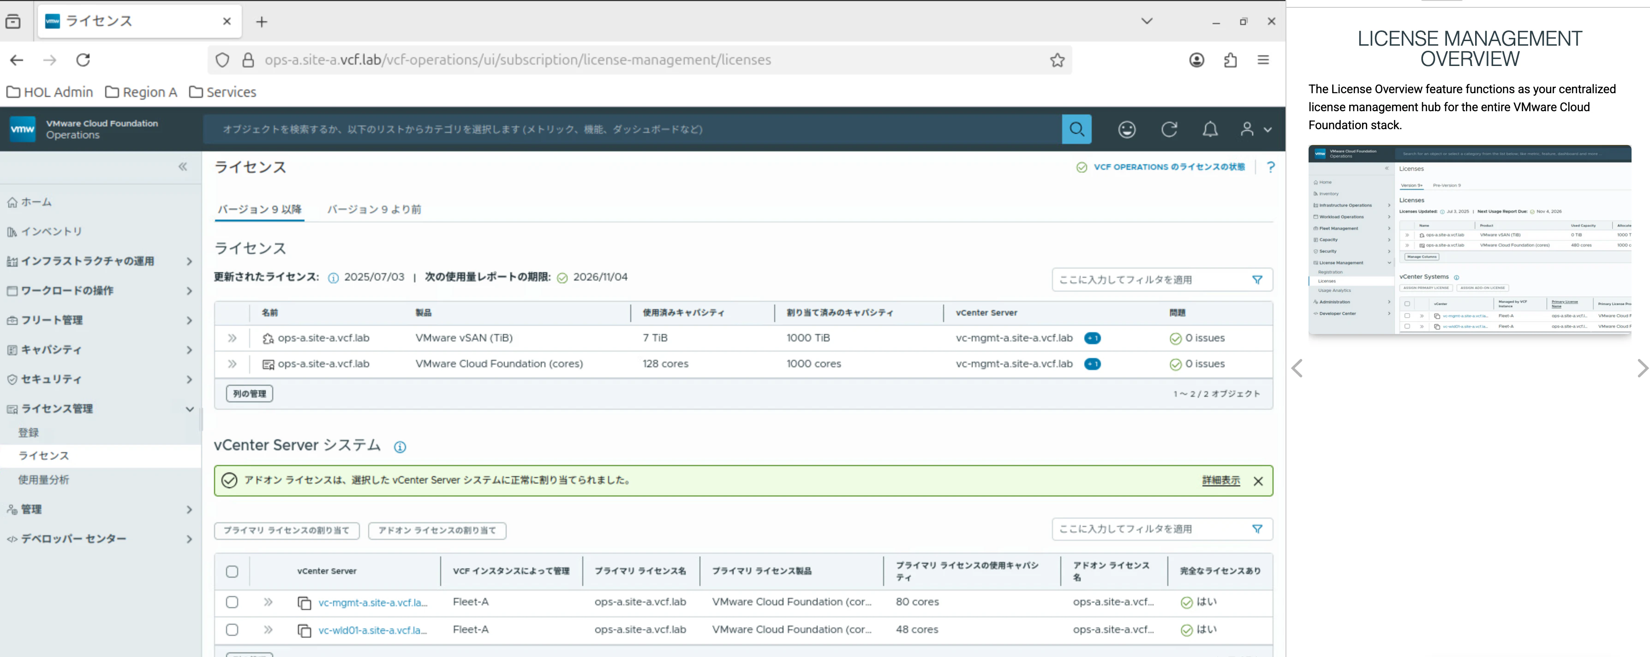Switch to バージョン 9 以降 tab
Screen dimensions: 1650x657
click(x=259, y=209)
